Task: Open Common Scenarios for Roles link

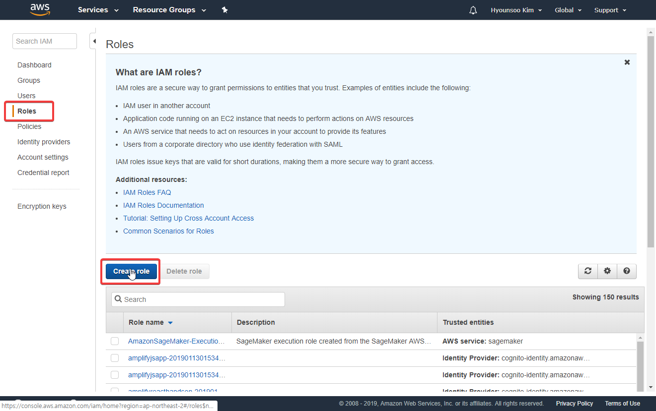Action: (x=168, y=231)
